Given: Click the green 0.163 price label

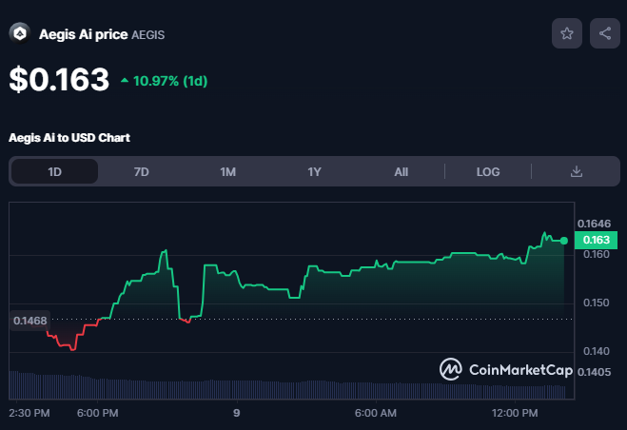Looking at the screenshot, I should pos(596,240).
